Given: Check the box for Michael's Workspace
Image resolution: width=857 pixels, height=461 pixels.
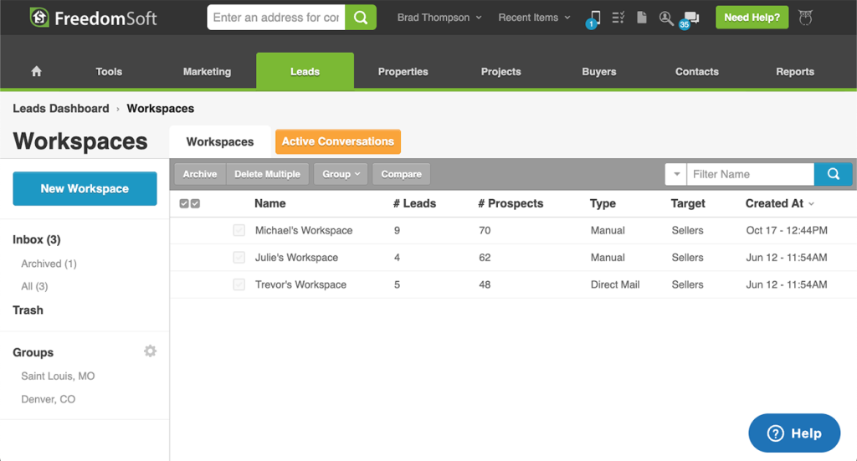Looking at the screenshot, I should point(239,230).
